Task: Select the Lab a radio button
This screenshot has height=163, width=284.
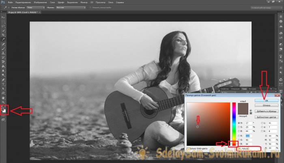Action: 262,127
